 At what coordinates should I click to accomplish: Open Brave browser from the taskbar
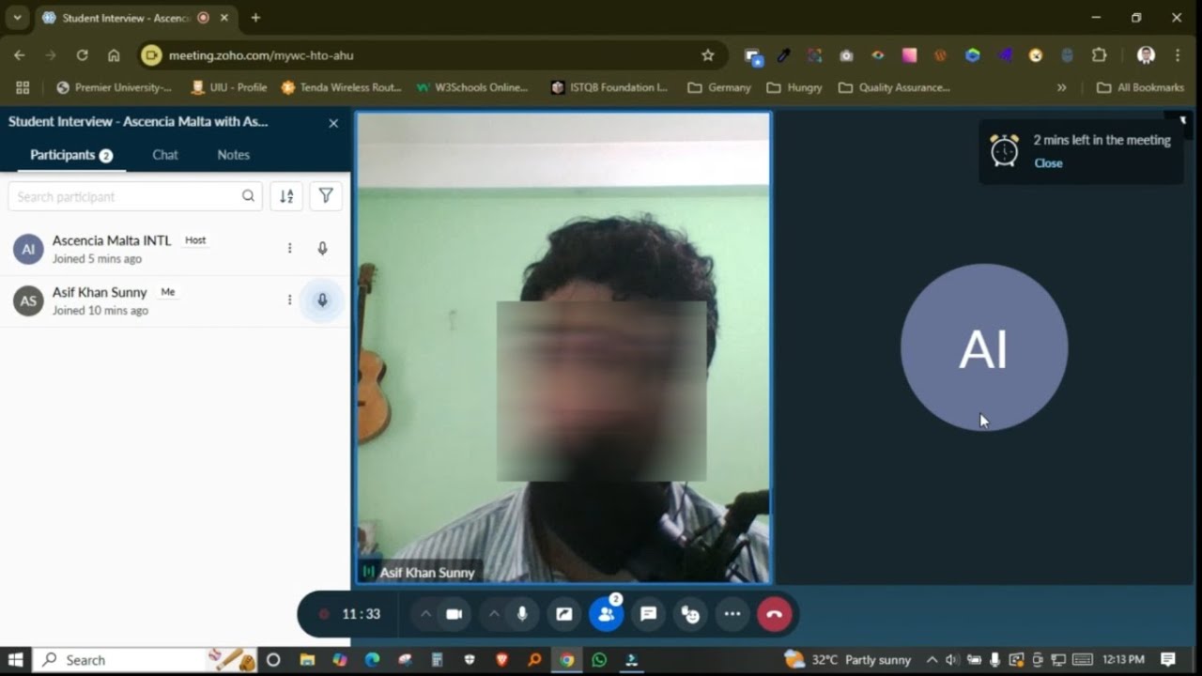tap(501, 660)
